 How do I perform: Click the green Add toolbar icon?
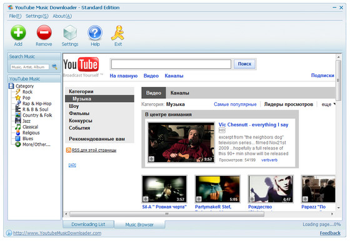(18, 33)
